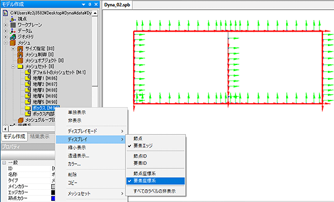This screenshot has height=202, width=334.
Task: Select the デフォルトのメッシュセット [M:1] row
Action: (59, 72)
